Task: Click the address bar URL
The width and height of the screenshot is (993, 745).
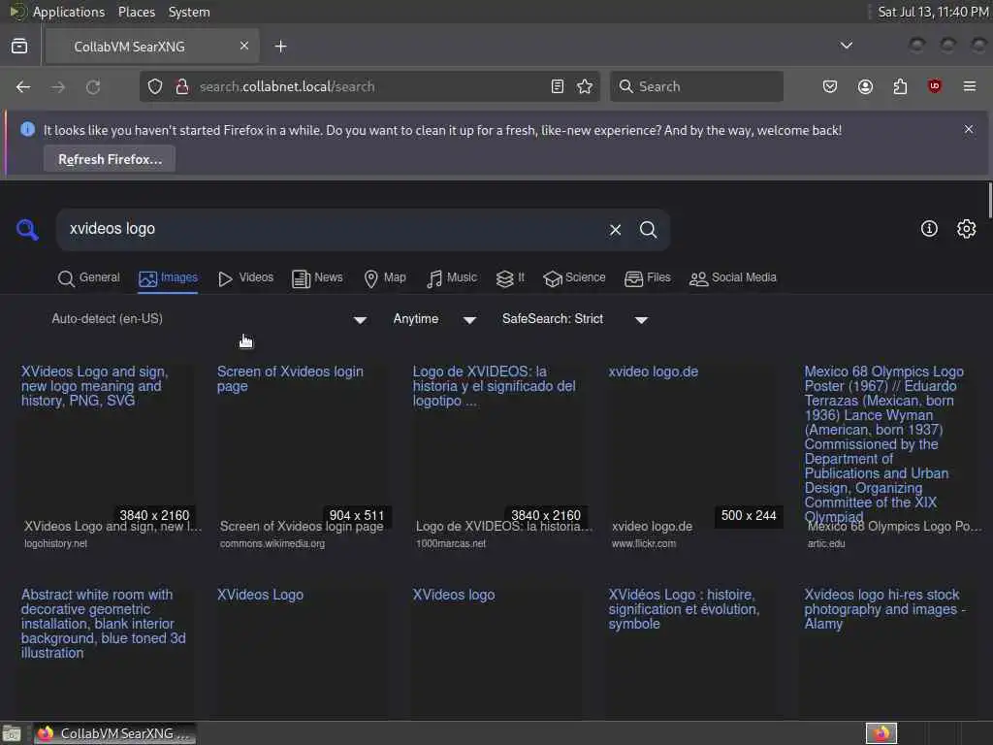Action: pos(287,86)
